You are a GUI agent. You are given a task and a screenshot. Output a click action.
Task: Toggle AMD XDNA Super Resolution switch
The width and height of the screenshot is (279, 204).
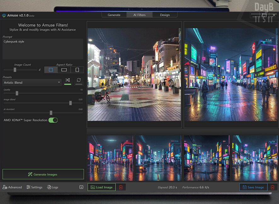[x=53, y=120]
